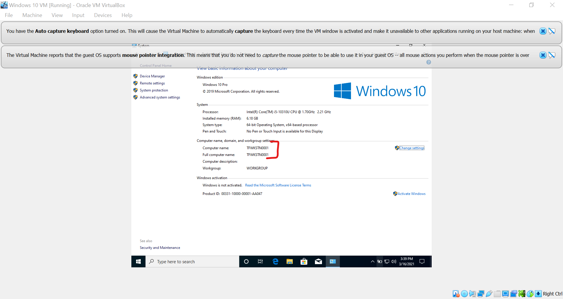This screenshot has width=563, height=299.
Task: Open the VirtualBox Help menu
Action: pyautogui.click(x=127, y=15)
